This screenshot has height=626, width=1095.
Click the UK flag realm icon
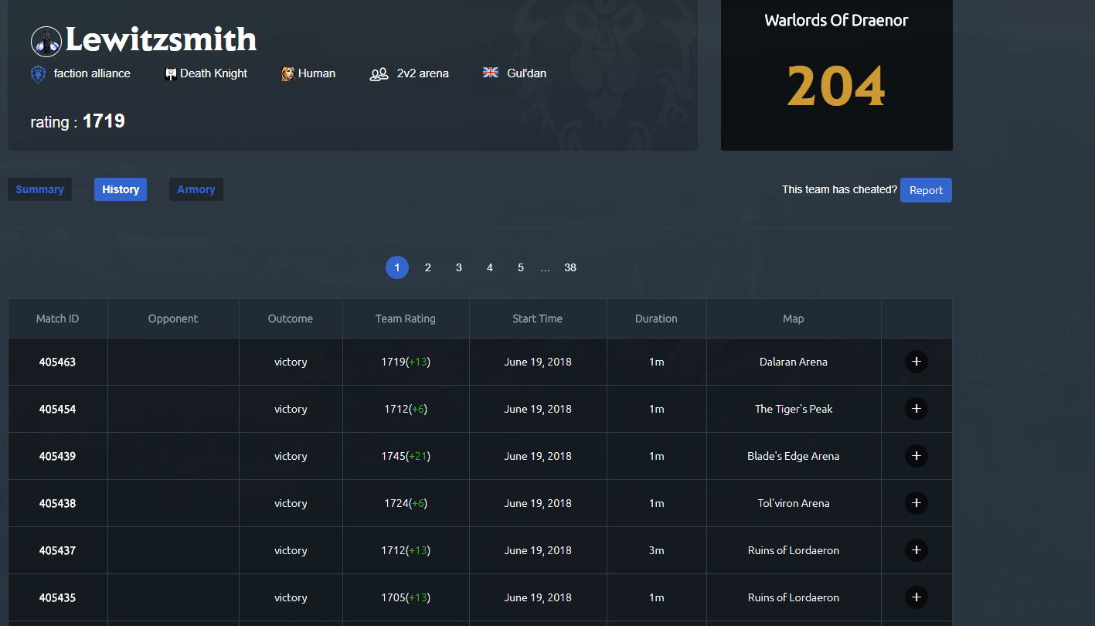[491, 73]
